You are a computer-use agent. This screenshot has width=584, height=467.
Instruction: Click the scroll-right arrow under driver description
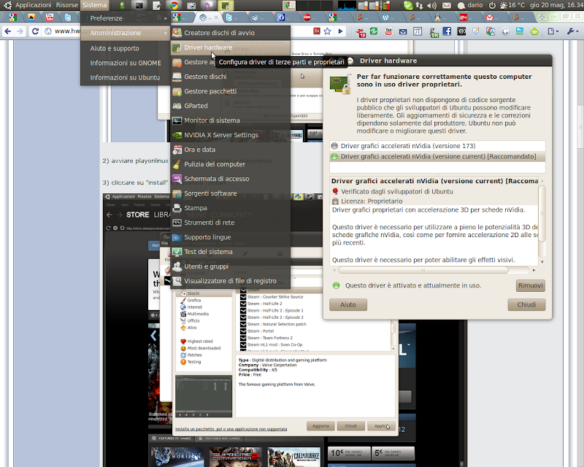534,270
